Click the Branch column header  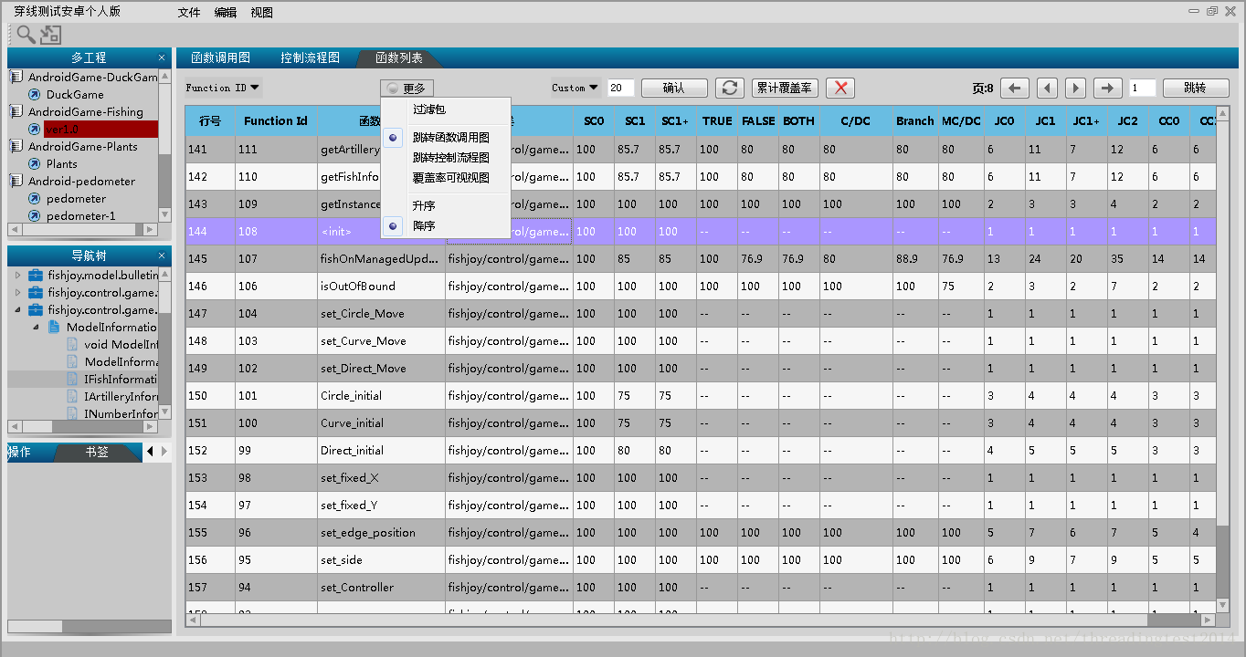click(x=914, y=120)
